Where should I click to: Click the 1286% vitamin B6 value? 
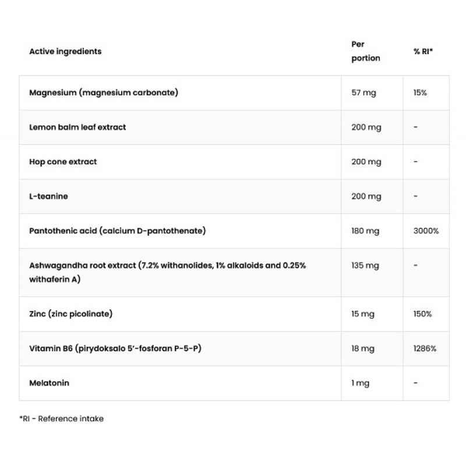click(425, 348)
